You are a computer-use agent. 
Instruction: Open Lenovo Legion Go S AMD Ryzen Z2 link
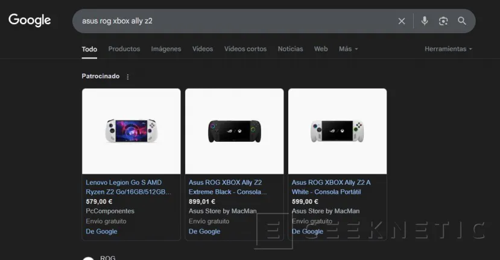point(128,187)
